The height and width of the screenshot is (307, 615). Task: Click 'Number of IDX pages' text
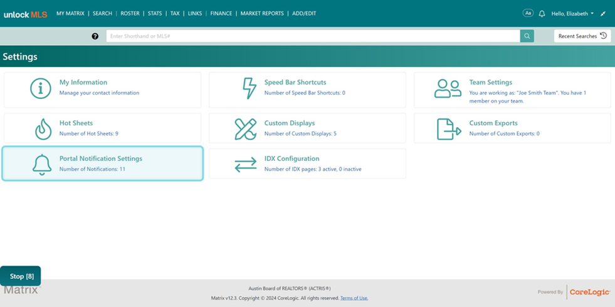313,169
